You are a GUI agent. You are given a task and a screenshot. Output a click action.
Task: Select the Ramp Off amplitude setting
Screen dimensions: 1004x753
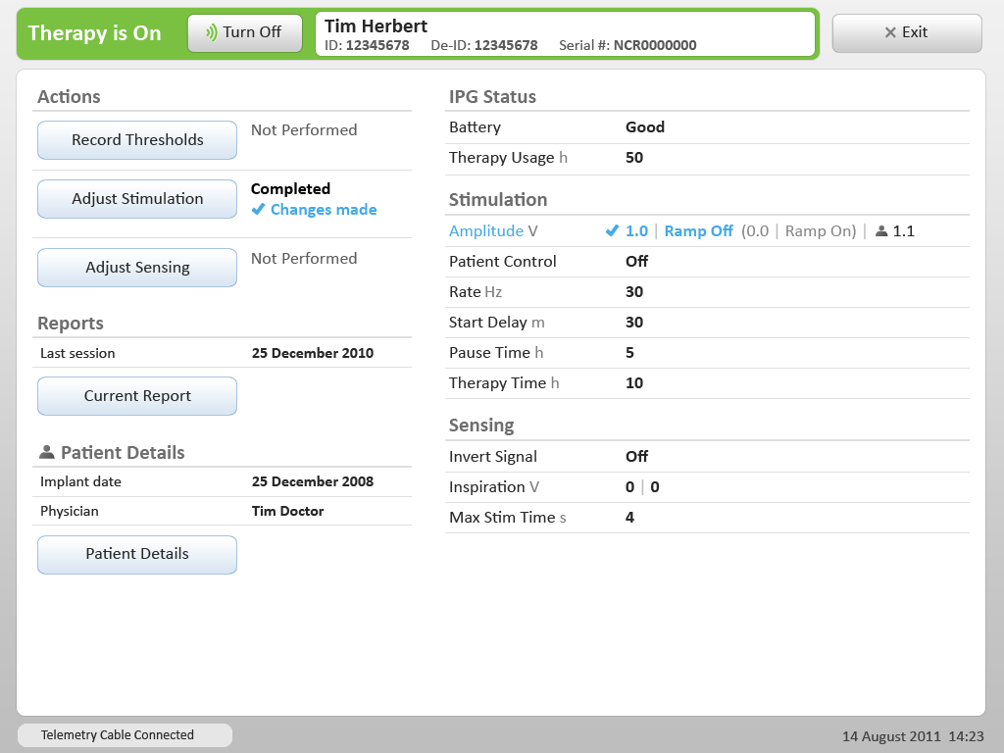(698, 231)
